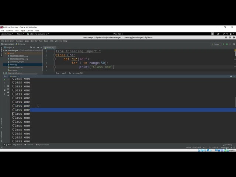Fold the class One block at line 2
This screenshot has width=236, height=177.
[x=54, y=55]
